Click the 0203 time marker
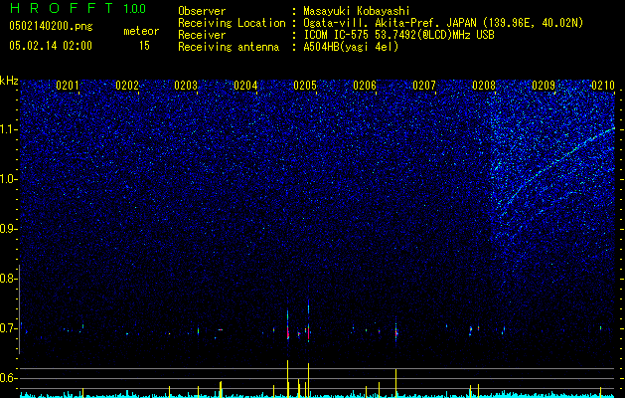 (186, 86)
